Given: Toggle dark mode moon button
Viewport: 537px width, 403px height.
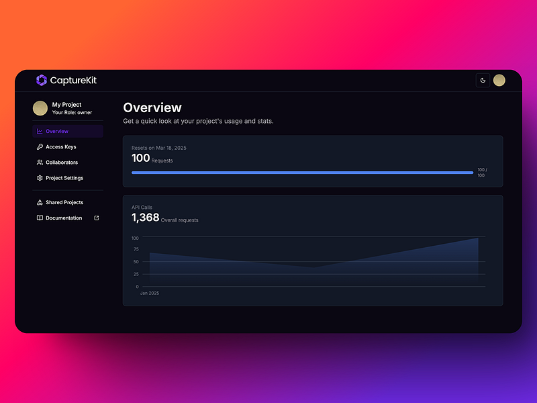Looking at the screenshot, I should click(483, 80).
